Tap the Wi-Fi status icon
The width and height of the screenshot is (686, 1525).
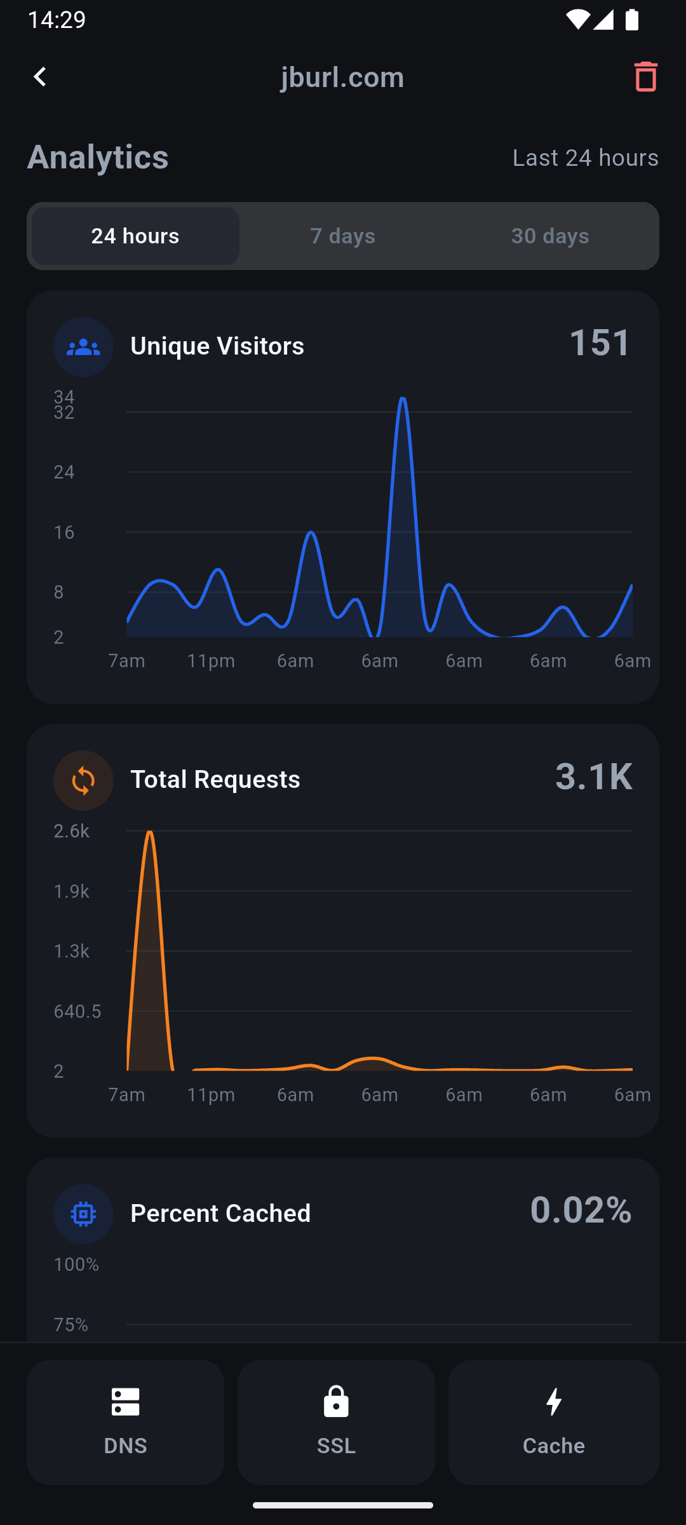(x=577, y=20)
